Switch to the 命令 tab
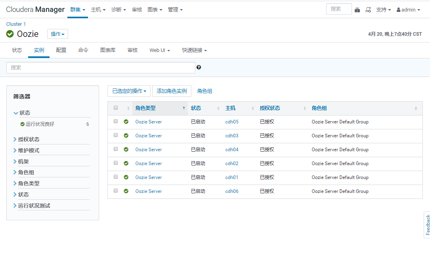The height and width of the screenshot is (256, 430). (83, 50)
